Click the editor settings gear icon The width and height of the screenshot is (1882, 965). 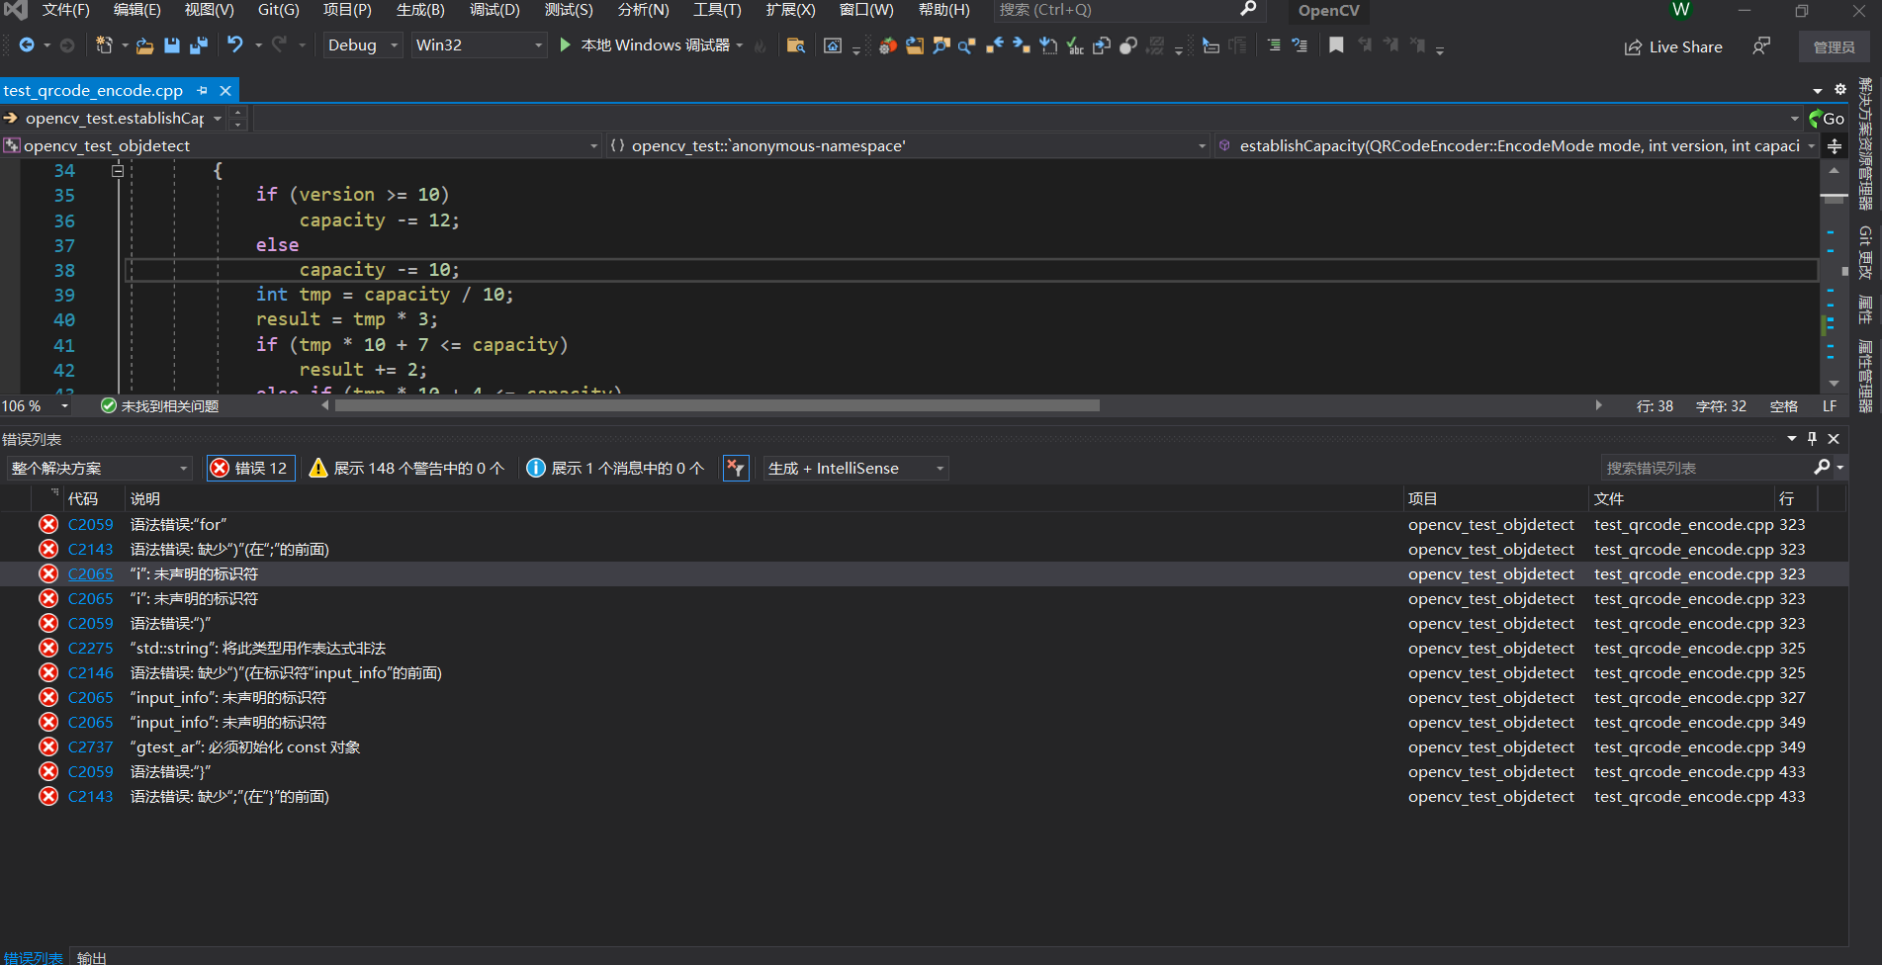coord(1840,90)
